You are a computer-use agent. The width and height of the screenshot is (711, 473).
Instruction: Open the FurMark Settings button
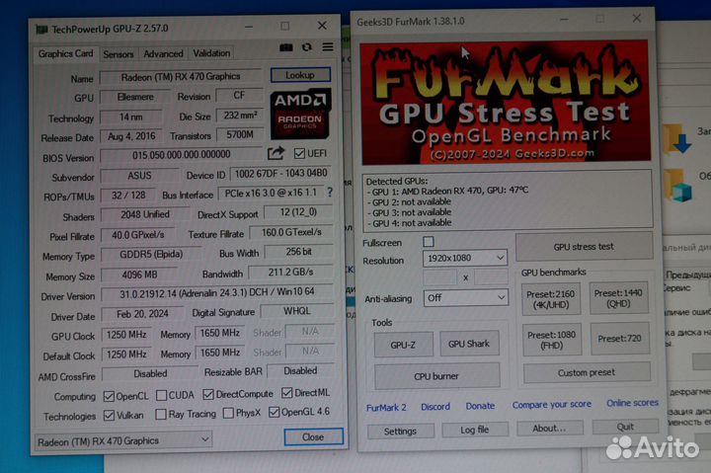pos(400,431)
